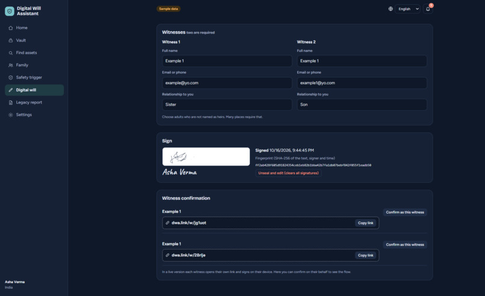This screenshot has height=296, width=485.
Task: Click Unseal and edit button
Action: click(288, 173)
